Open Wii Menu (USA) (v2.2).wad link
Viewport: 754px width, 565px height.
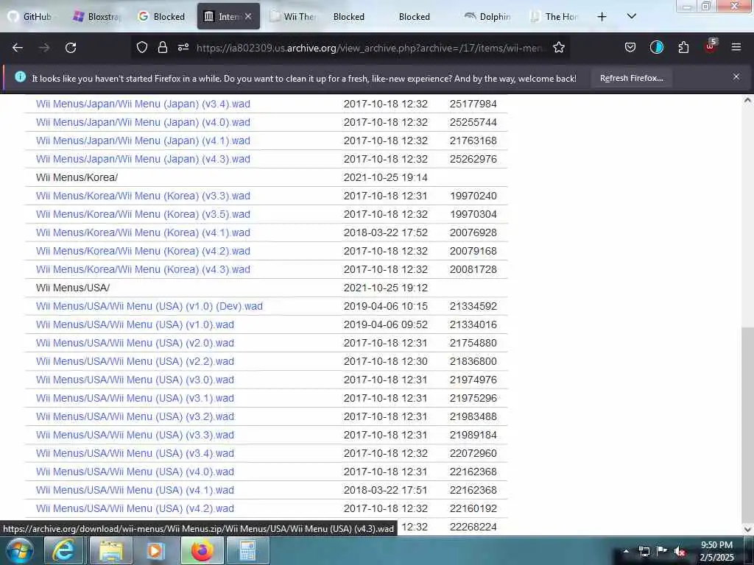pyautogui.click(x=135, y=361)
